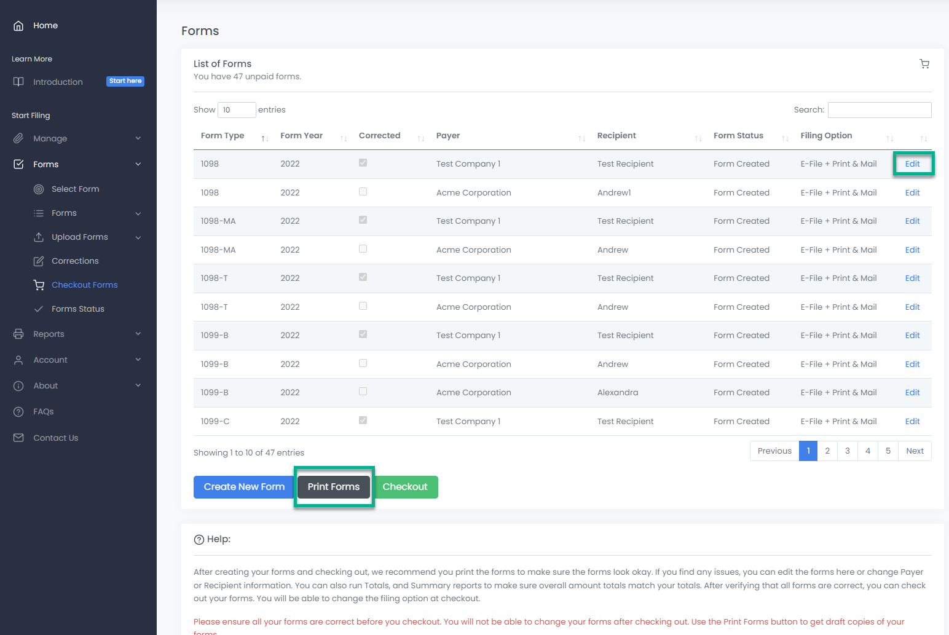Click the Home house icon in sidebar
The image size is (949, 635).
pyautogui.click(x=18, y=26)
